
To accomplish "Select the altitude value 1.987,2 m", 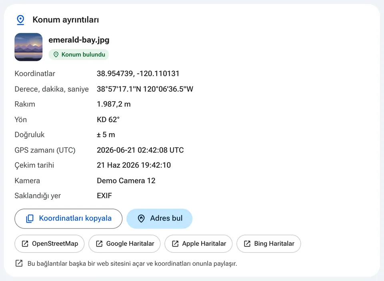I will [x=114, y=104].
